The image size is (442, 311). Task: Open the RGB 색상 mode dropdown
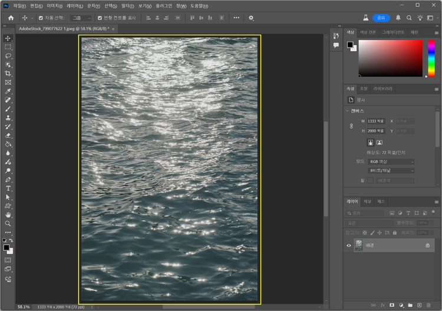pos(391,162)
